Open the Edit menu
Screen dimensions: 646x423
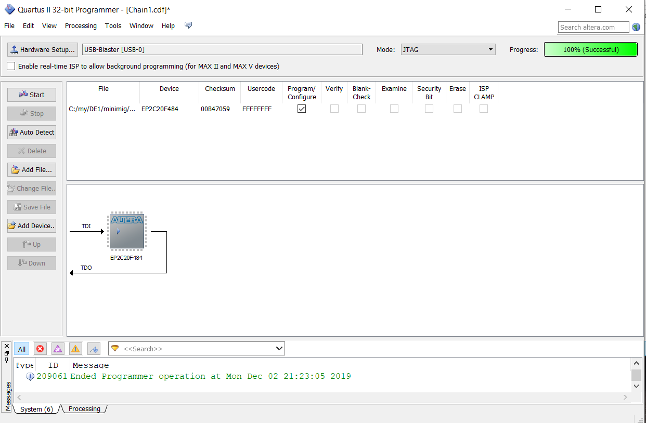(x=29, y=25)
